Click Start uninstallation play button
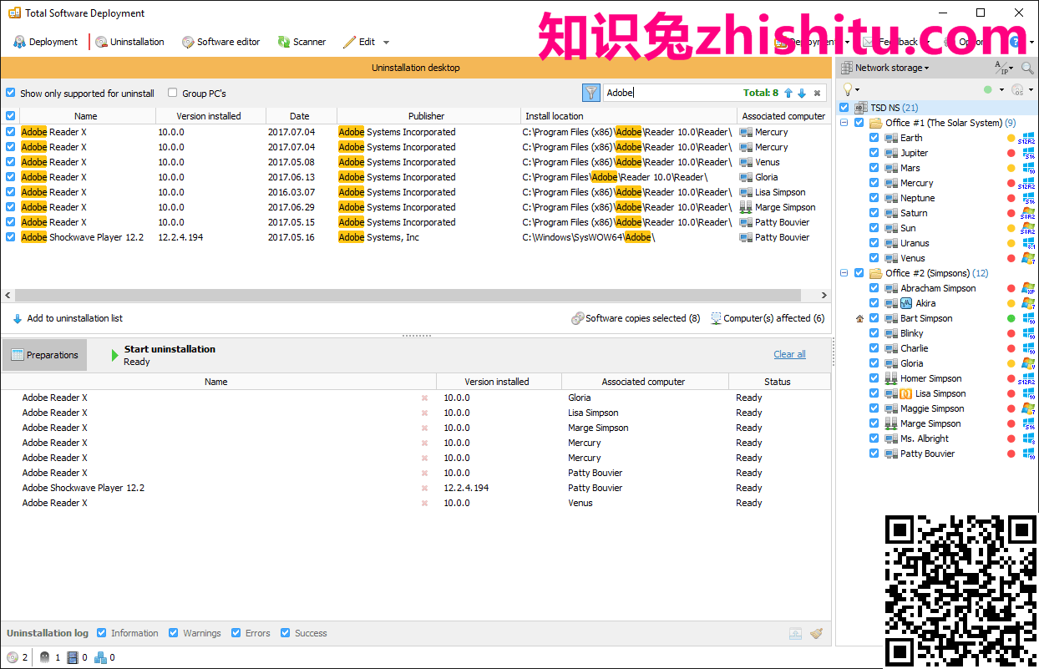Image resolution: width=1039 pixels, height=669 pixels. [115, 355]
